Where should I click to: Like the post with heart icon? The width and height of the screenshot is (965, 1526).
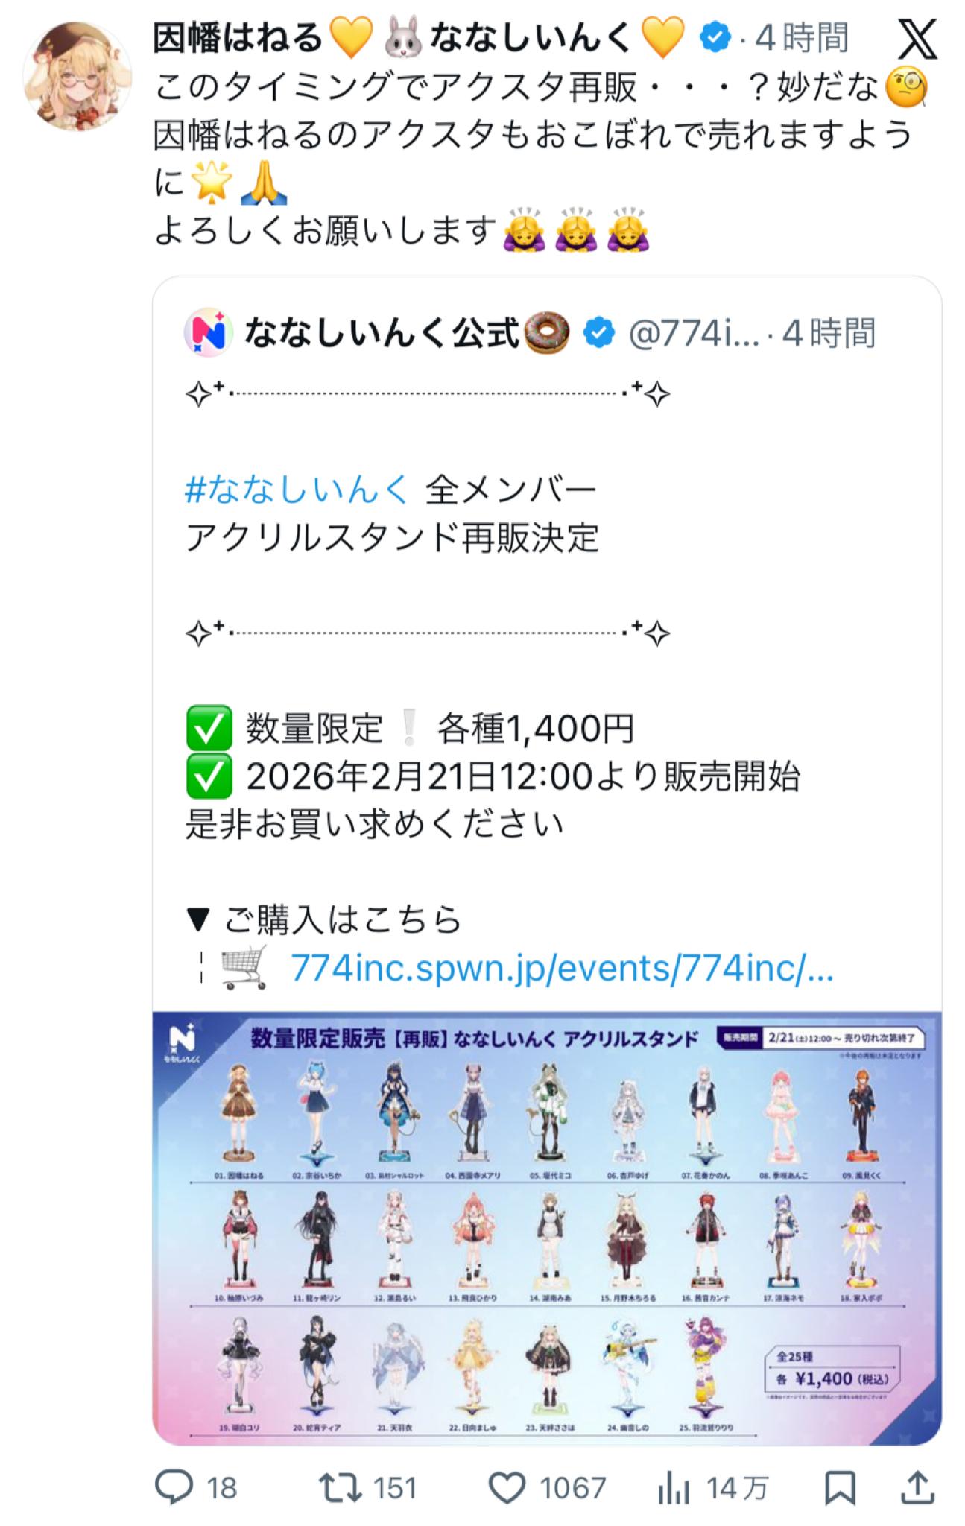507,1488
